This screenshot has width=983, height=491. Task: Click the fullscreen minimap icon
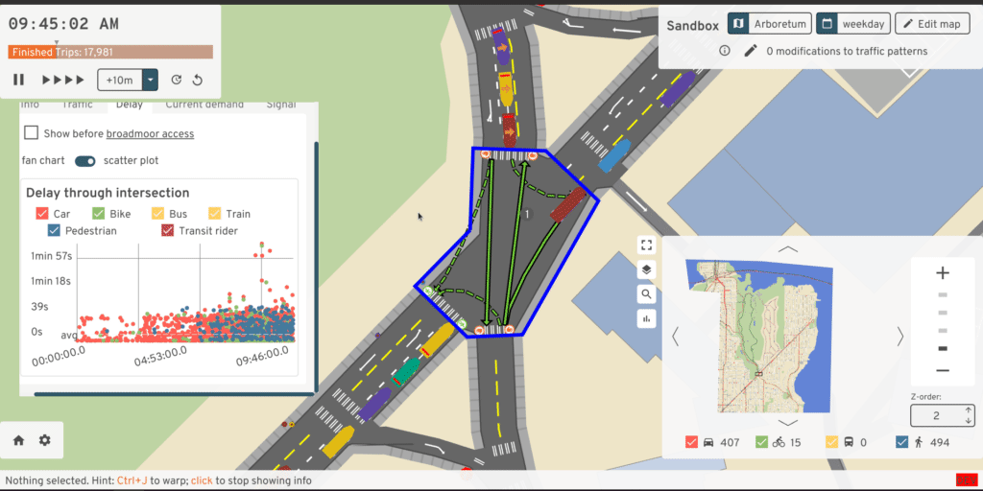pos(647,245)
